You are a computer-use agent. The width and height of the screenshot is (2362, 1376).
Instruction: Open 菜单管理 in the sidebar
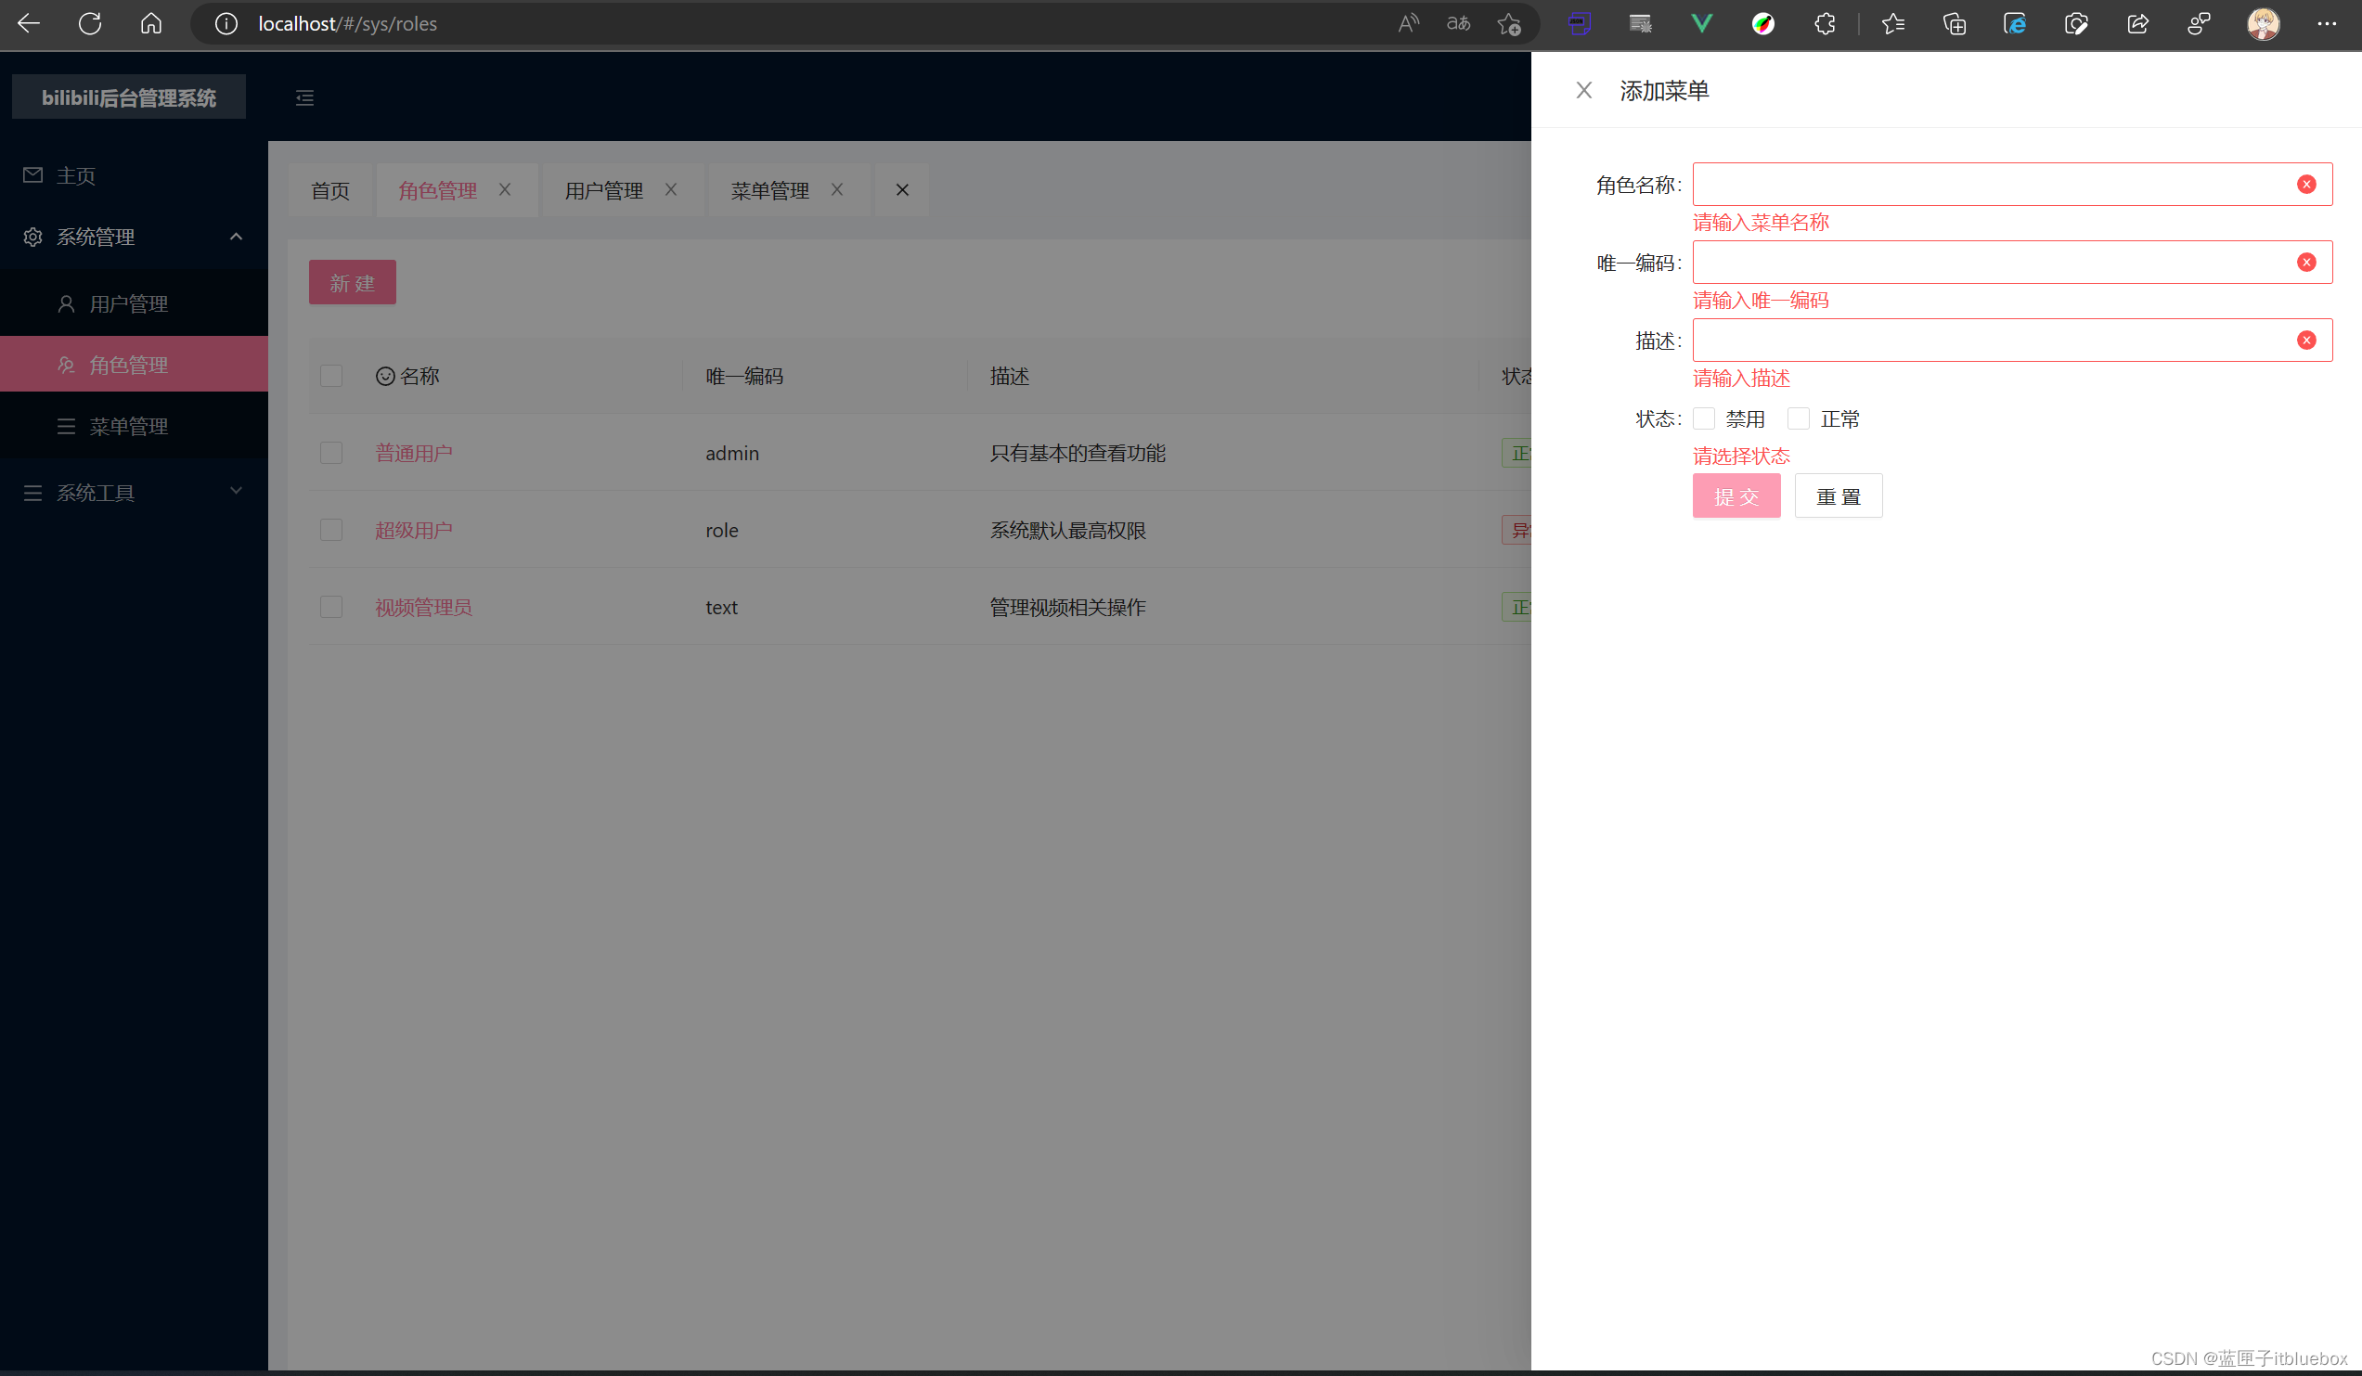128,427
